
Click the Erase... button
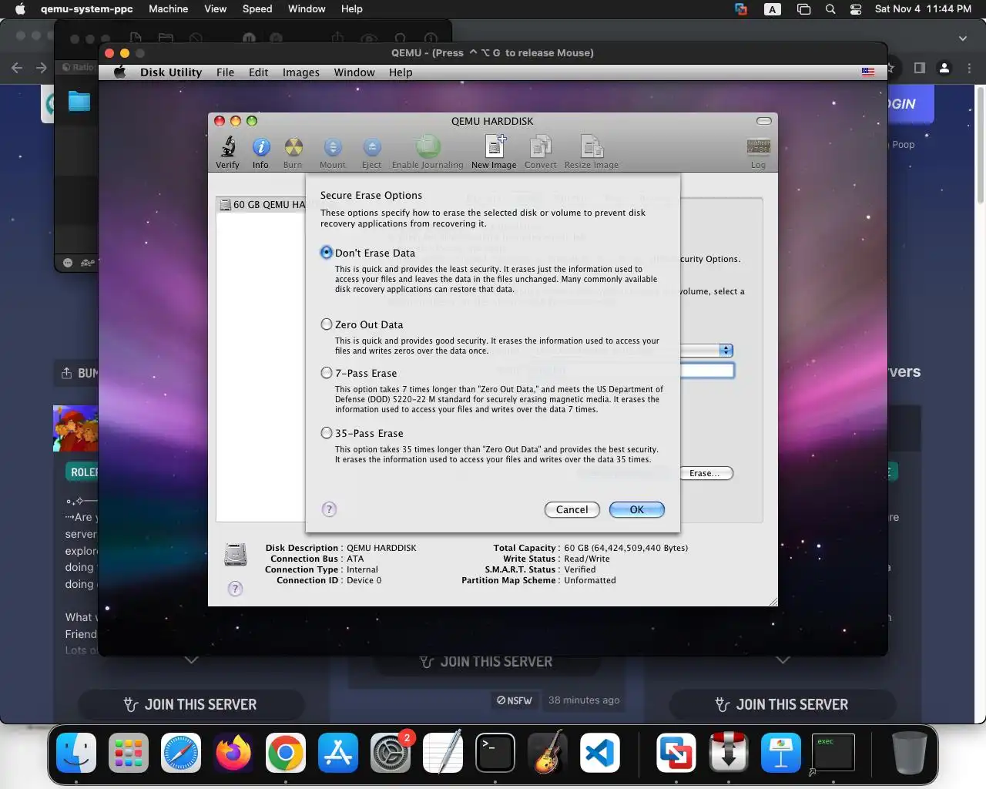pos(706,473)
